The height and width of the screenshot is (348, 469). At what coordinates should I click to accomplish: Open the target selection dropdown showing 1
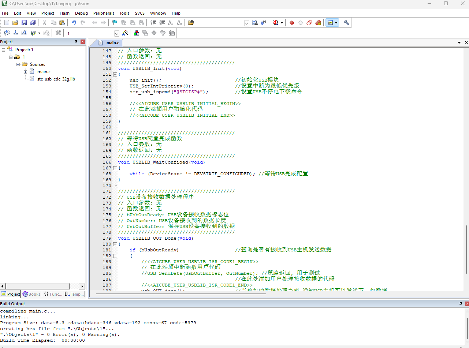pos(117,33)
